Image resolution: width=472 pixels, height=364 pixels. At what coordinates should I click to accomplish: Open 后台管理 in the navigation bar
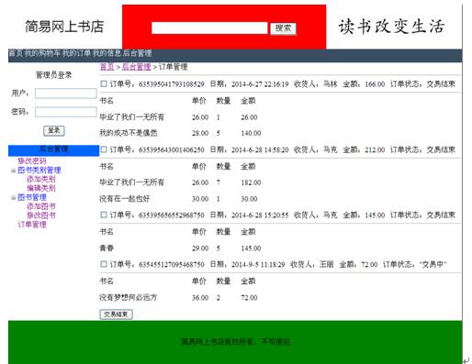pyautogui.click(x=137, y=53)
